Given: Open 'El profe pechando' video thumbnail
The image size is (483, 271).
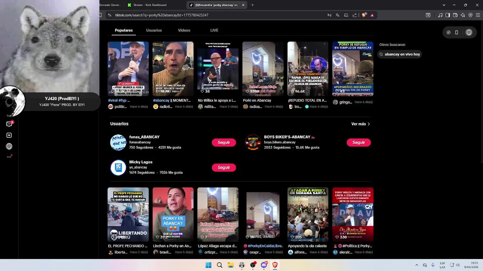Looking at the screenshot, I should pyautogui.click(x=128, y=215).
